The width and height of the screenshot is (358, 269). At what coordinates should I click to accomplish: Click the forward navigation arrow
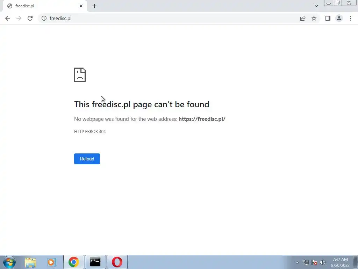[x=19, y=18]
